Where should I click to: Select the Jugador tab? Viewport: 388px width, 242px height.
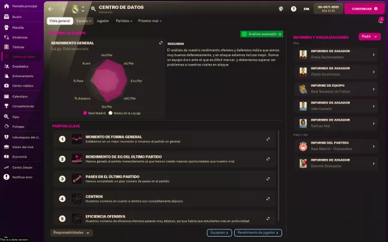pyautogui.click(x=103, y=21)
